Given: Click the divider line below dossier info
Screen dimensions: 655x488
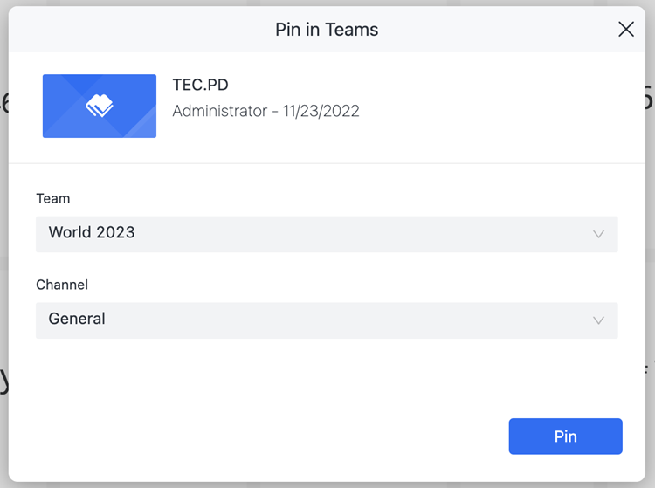Looking at the screenshot, I should coord(327,163).
